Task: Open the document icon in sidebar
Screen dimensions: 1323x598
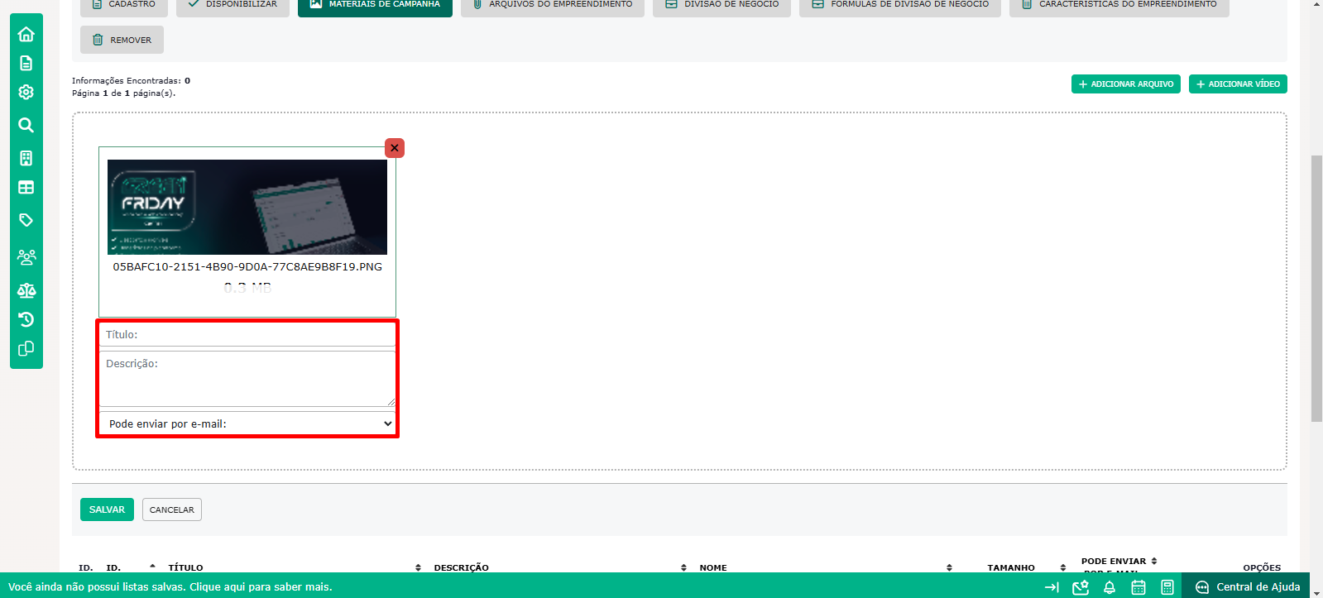Action: point(26,63)
